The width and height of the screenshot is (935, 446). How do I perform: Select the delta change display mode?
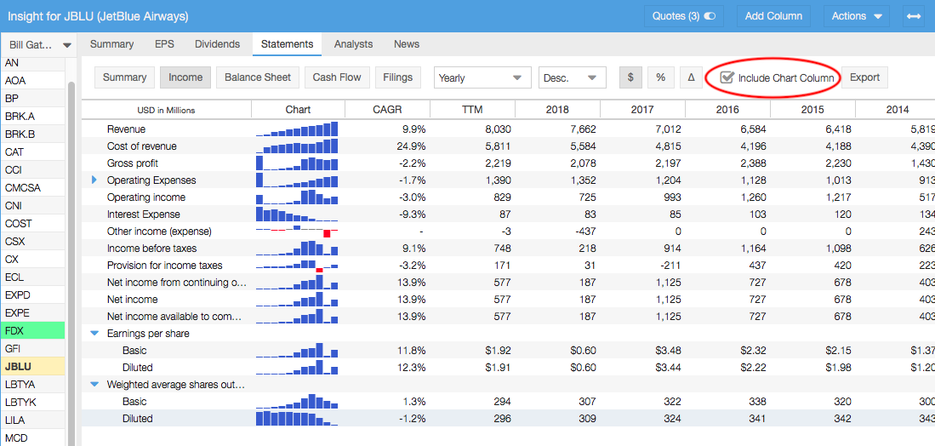pos(691,77)
